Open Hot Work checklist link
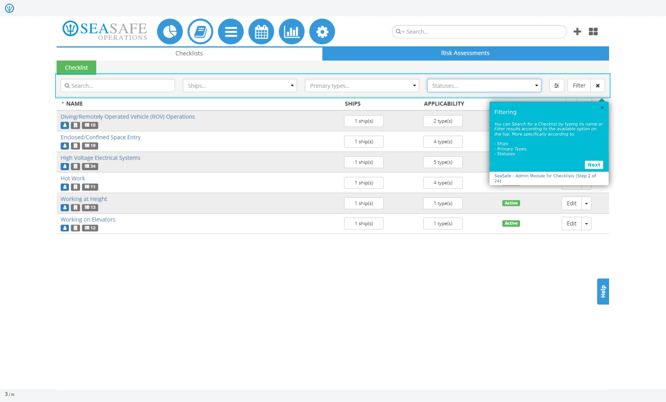666x402 pixels. click(x=73, y=178)
